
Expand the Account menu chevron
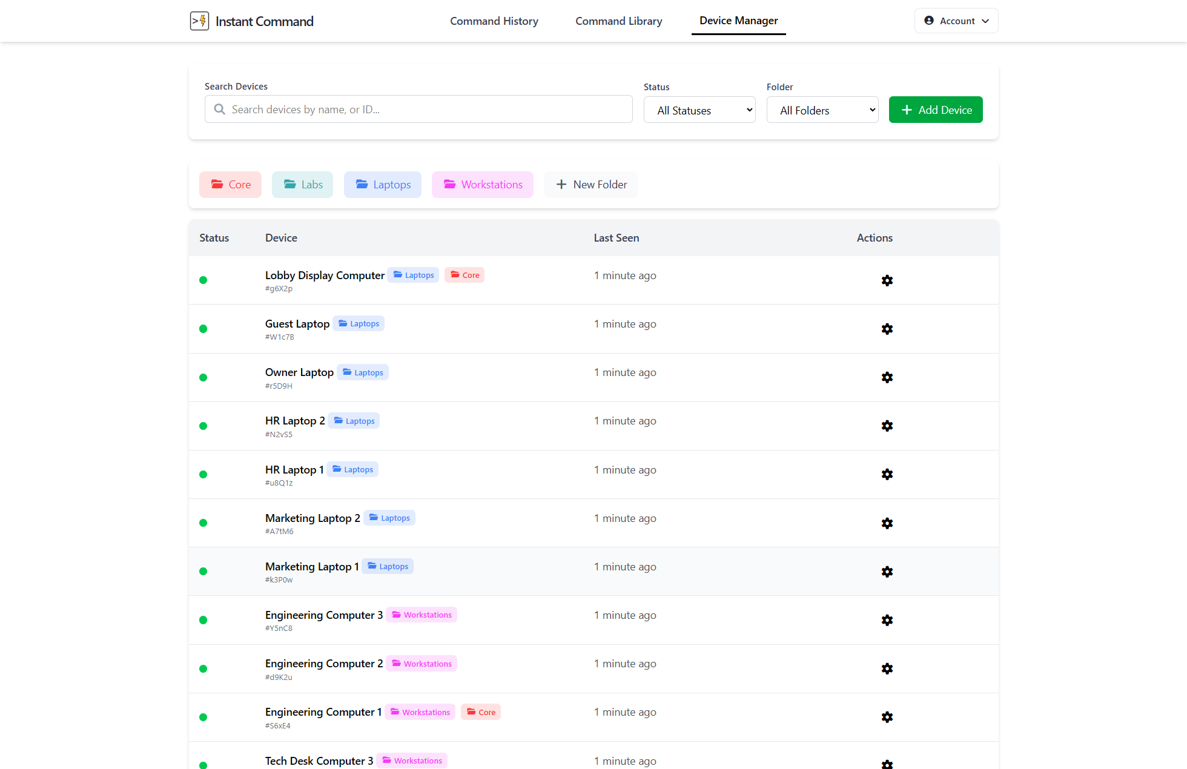(985, 20)
